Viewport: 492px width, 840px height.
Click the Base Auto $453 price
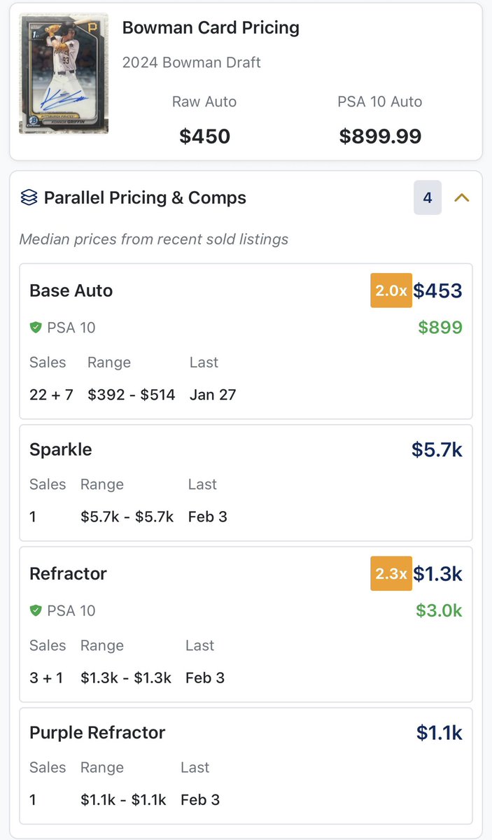coord(437,290)
